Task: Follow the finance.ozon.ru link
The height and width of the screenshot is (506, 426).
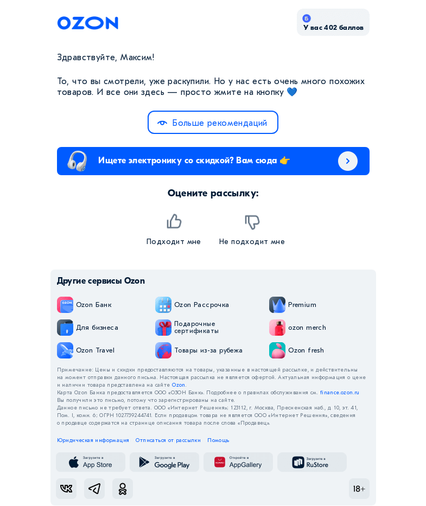Action: 340,393
